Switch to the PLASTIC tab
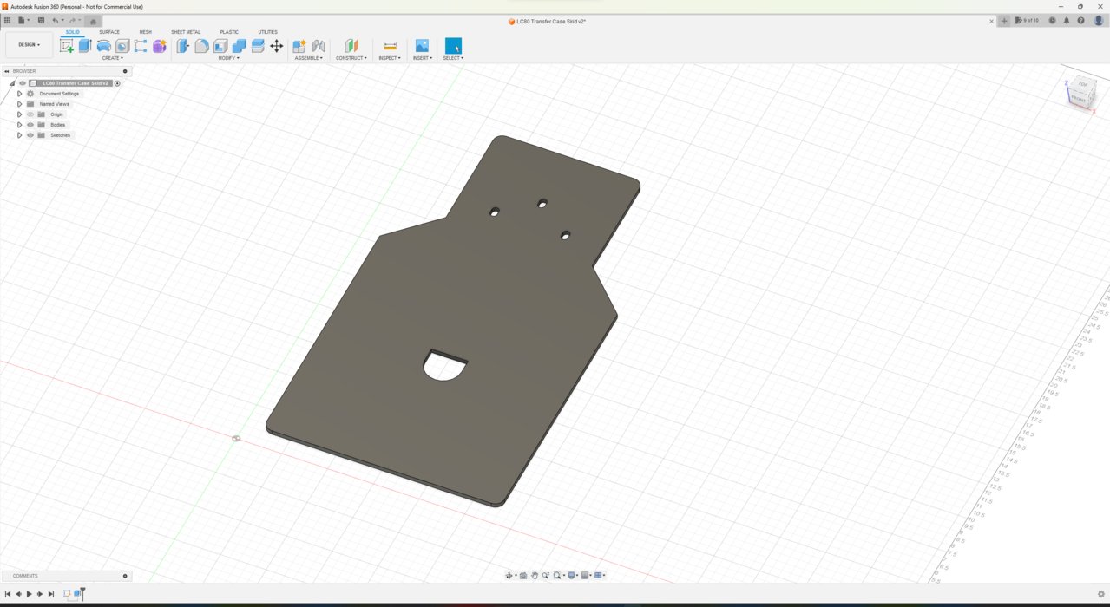The height and width of the screenshot is (607, 1110). [x=229, y=32]
